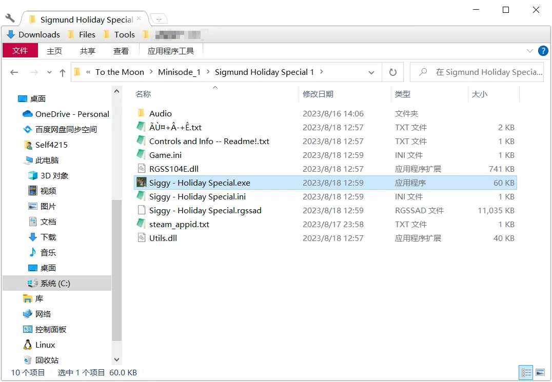Select Siggy - Holiday Special.rgssad icon
552x382 pixels.
(141, 210)
